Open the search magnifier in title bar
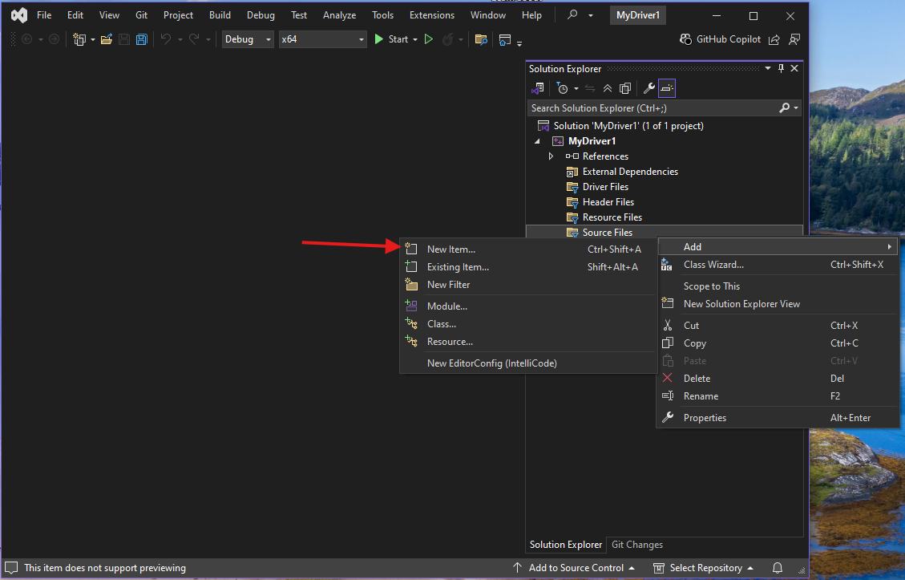 572,15
